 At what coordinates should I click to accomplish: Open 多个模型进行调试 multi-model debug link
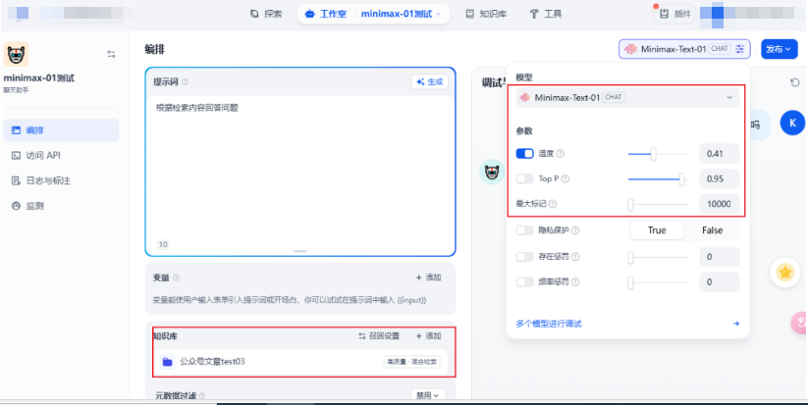pos(549,324)
